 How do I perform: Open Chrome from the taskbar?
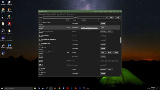coord(59,88)
